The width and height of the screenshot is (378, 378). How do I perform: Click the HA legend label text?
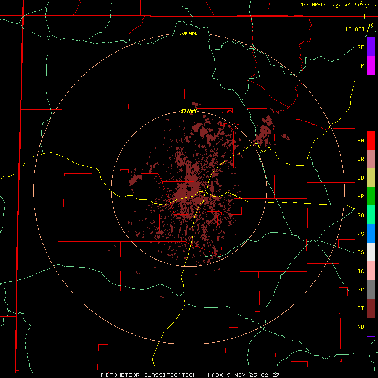click(x=360, y=141)
